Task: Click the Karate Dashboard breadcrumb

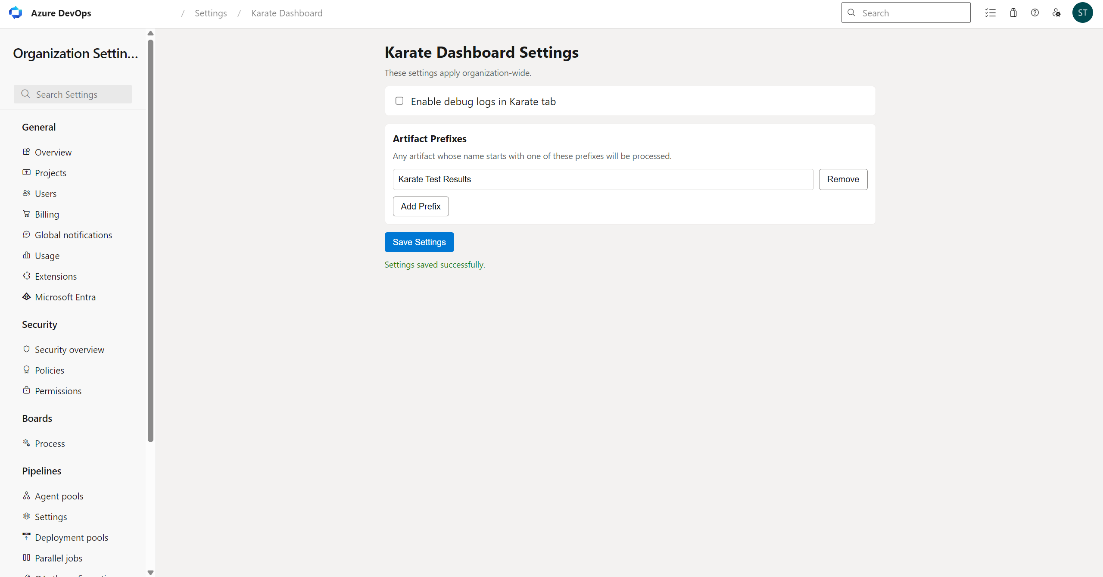Action: (287, 13)
